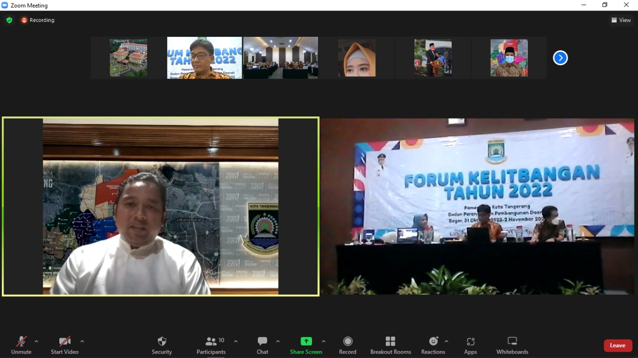The image size is (638, 358).
Task: Expand Share Screen options arrow
Action: (323, 342)
